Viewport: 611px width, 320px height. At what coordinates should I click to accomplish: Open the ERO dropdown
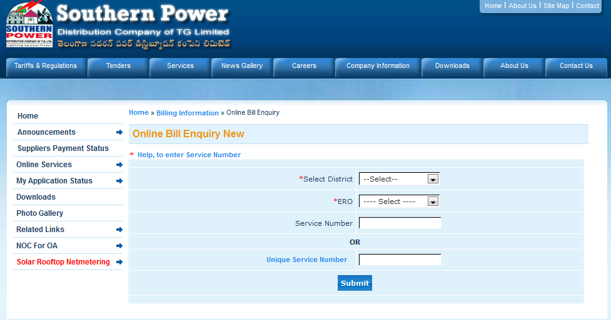coord(399,201)
